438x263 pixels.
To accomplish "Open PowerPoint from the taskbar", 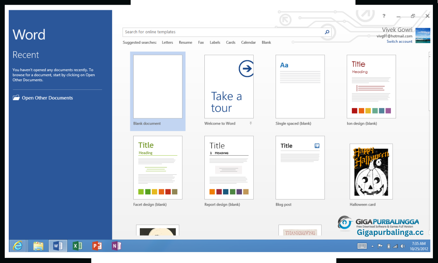I will click(97, 246).
